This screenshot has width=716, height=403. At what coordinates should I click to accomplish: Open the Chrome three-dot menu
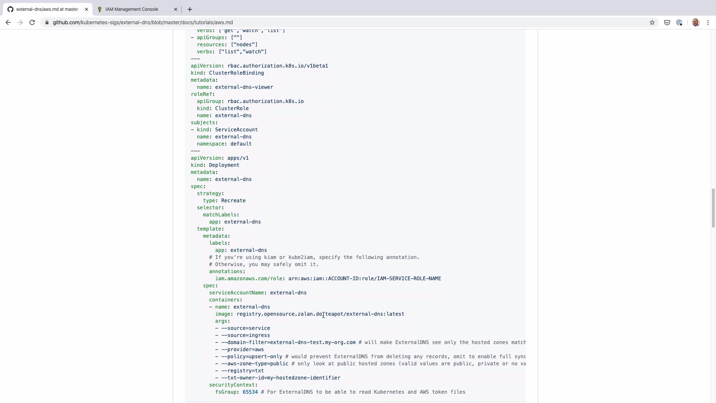(x=708, y=22)
